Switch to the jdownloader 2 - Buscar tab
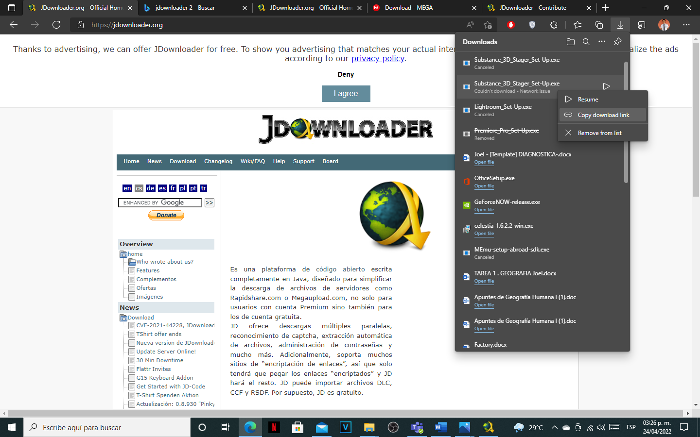 (194, 8)
